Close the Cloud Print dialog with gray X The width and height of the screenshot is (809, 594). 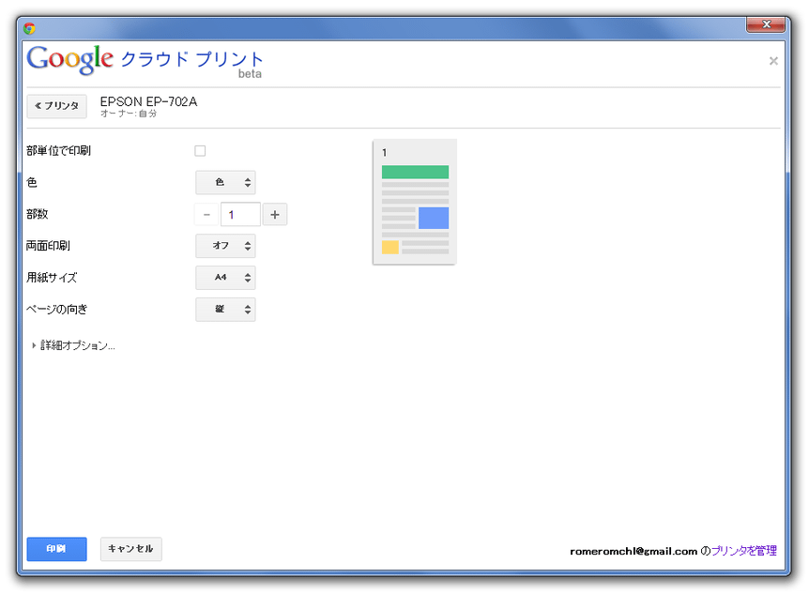[773, 61]
